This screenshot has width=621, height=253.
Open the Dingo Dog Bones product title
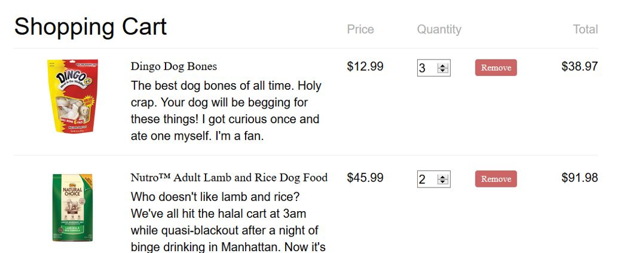(x=173, y=66)
